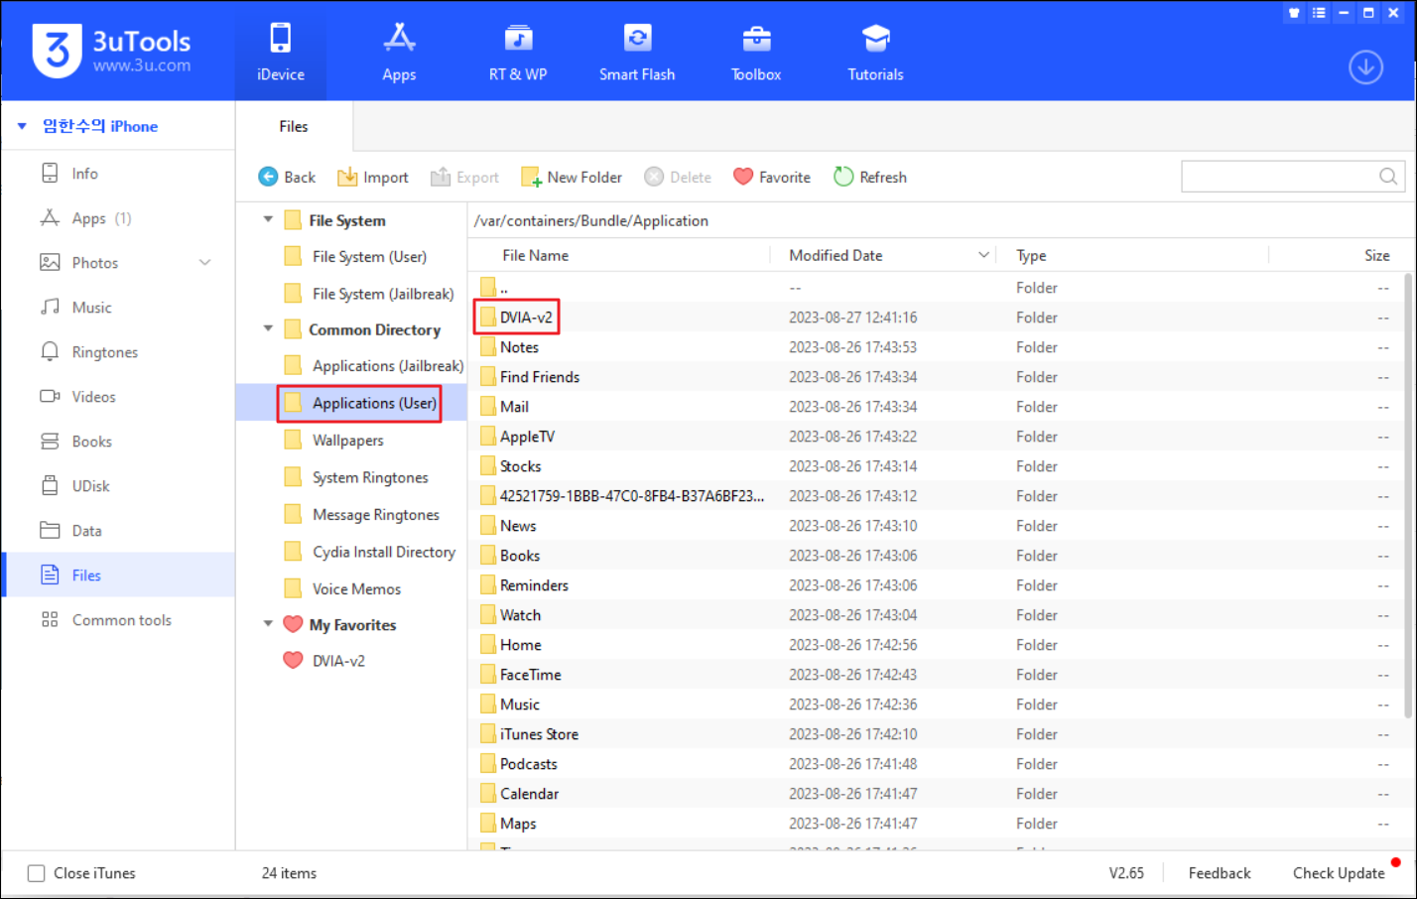Open the Toolbox section
This screenshot has height=899, width=1417.
click(x=756, y=52)
